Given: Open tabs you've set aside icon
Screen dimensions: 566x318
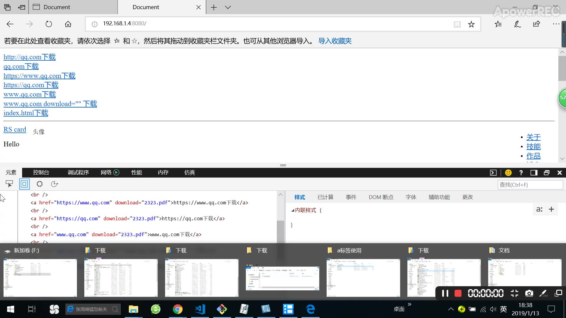Looking at the screenshot, I should click(7, 7).
